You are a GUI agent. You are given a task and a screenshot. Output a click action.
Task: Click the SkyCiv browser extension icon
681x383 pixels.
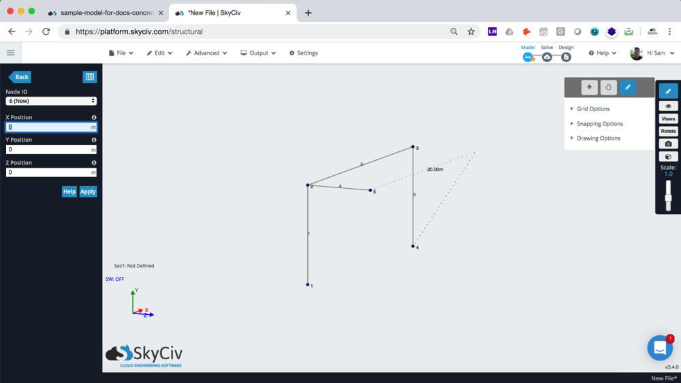tap(652, 31)
